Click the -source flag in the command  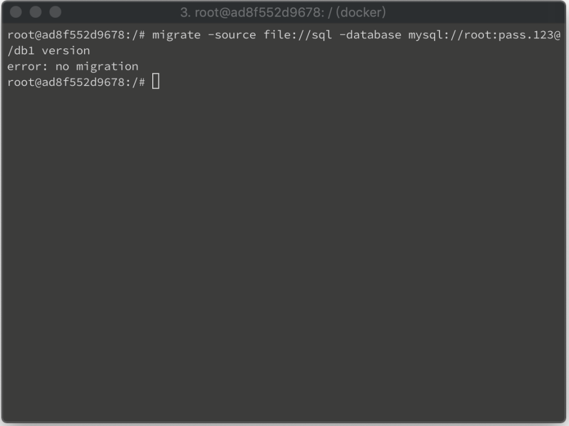point(232,35)
